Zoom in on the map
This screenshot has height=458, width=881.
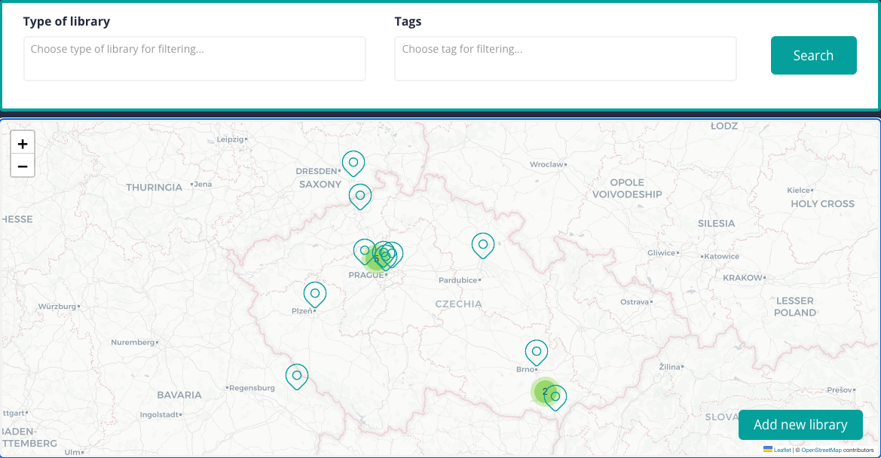tap(23, 143)
